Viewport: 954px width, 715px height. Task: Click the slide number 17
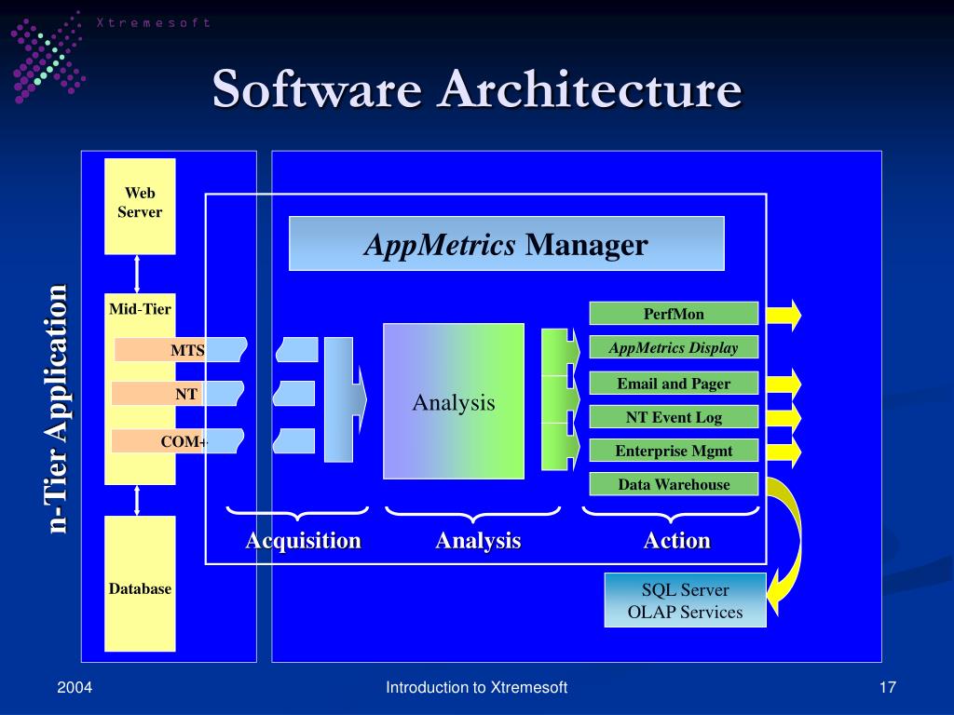tap(888, 688)
